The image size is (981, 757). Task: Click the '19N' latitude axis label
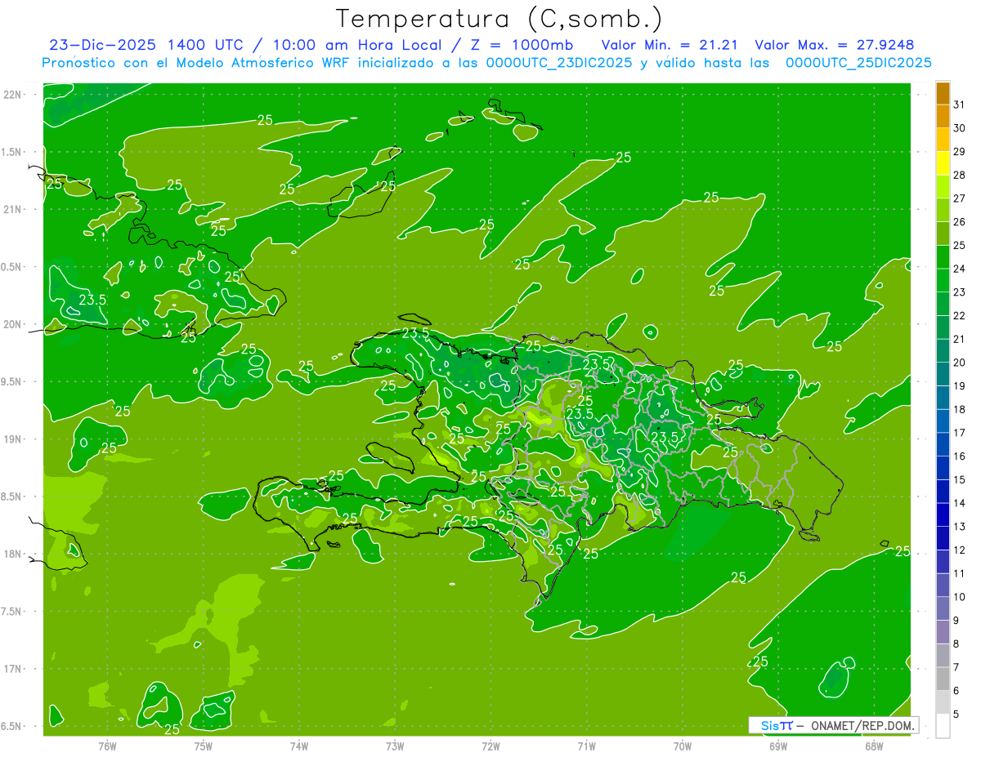click(14, 439)
